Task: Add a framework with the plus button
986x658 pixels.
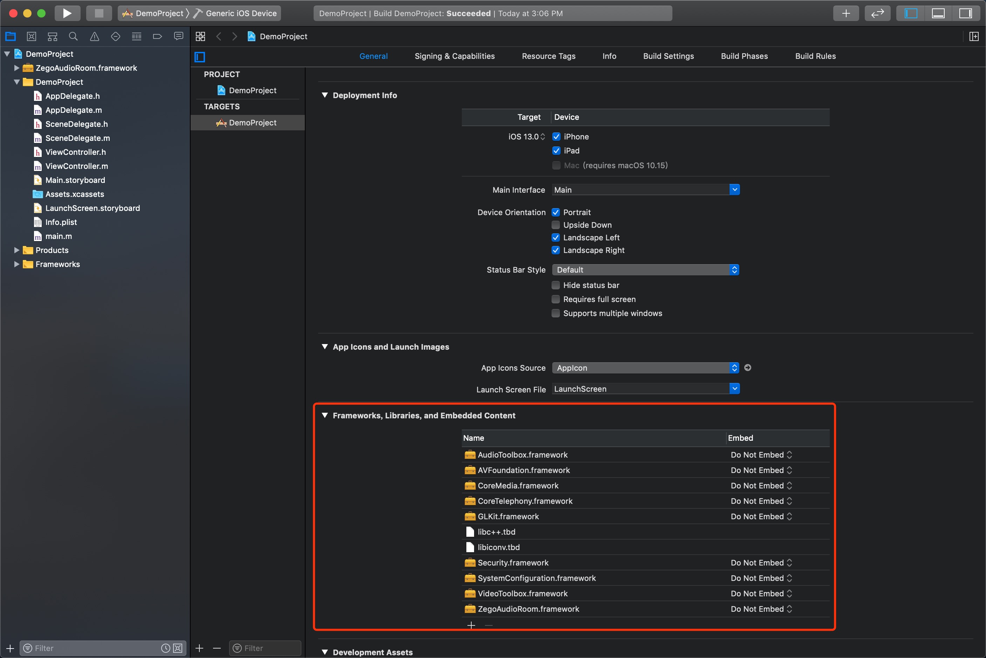Action: [471, 625]
